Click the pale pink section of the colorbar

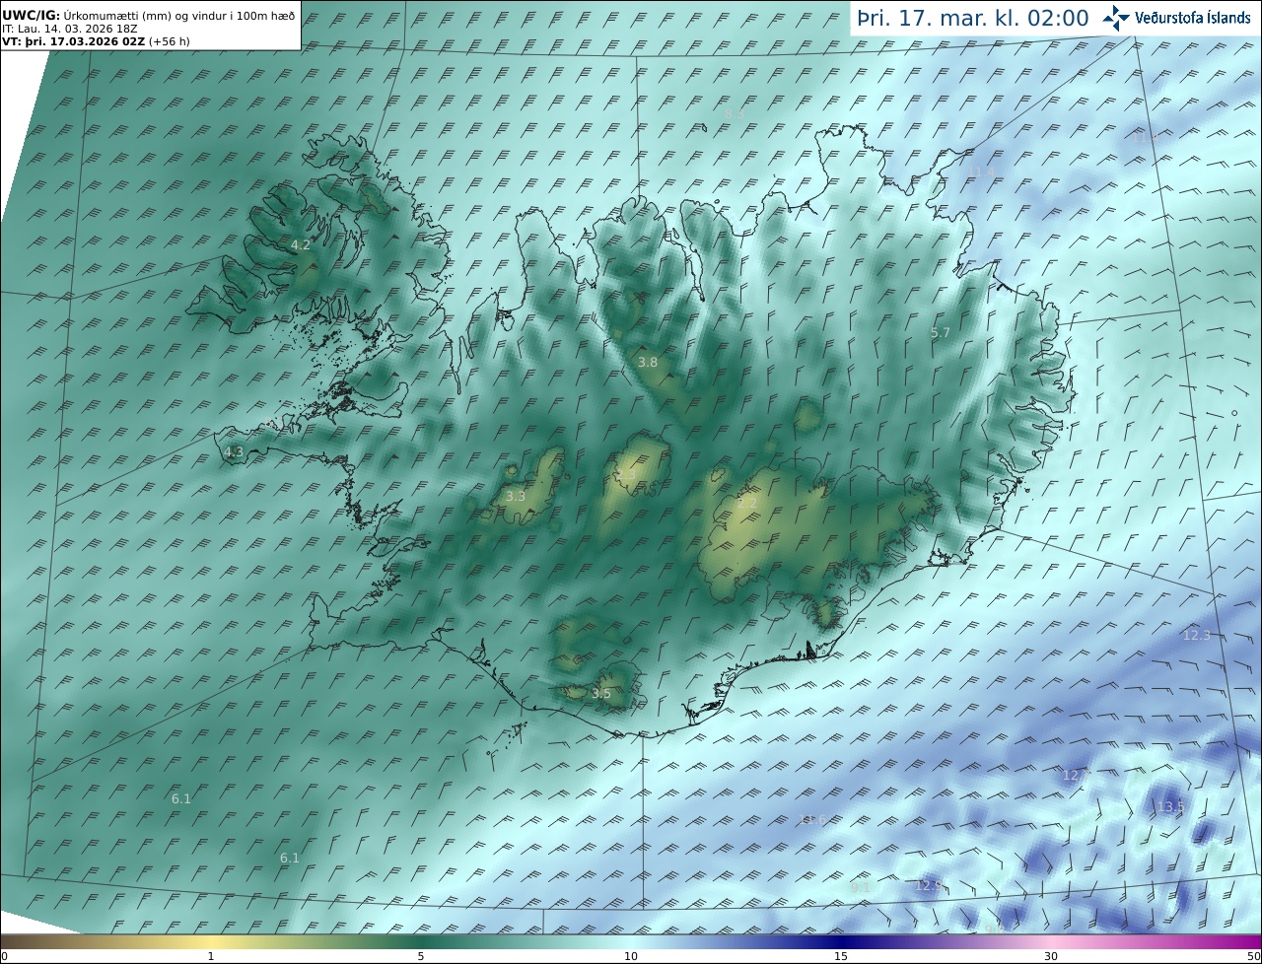[x=1051, y=941]
